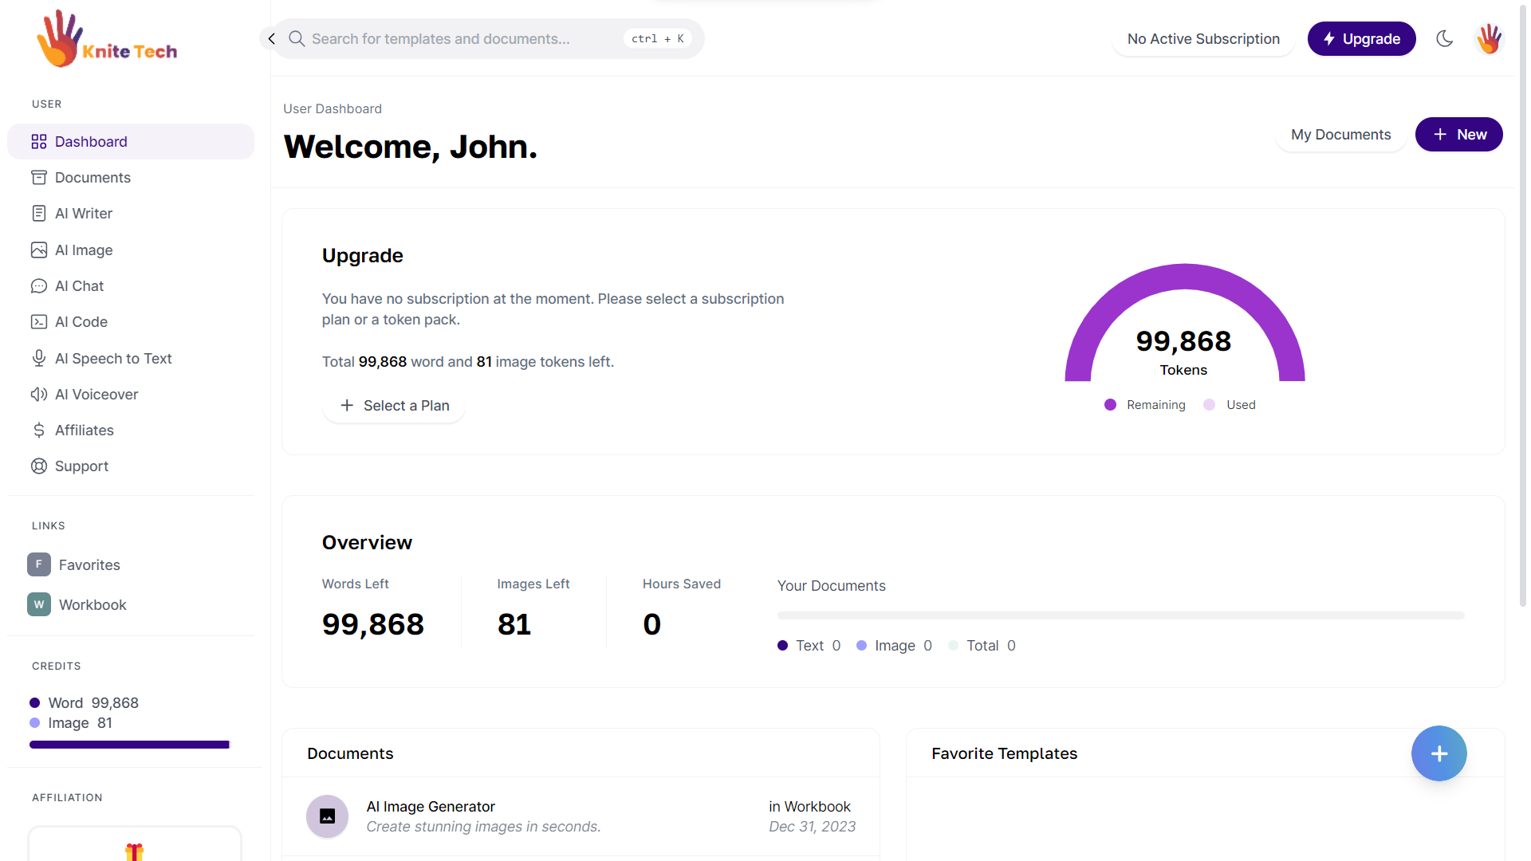Open AI Voiceover in sidebar

[96, 395]
